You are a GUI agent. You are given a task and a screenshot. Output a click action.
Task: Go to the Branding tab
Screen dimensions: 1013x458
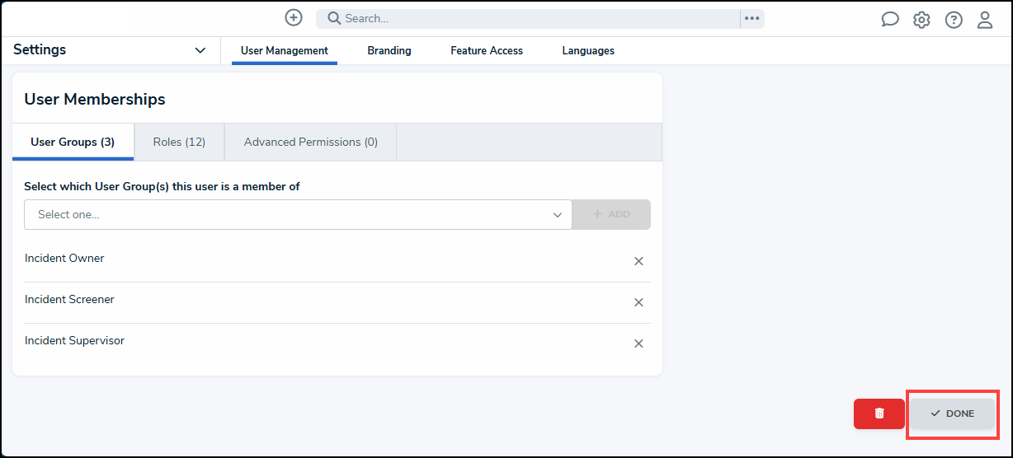[x=389, y=50]
